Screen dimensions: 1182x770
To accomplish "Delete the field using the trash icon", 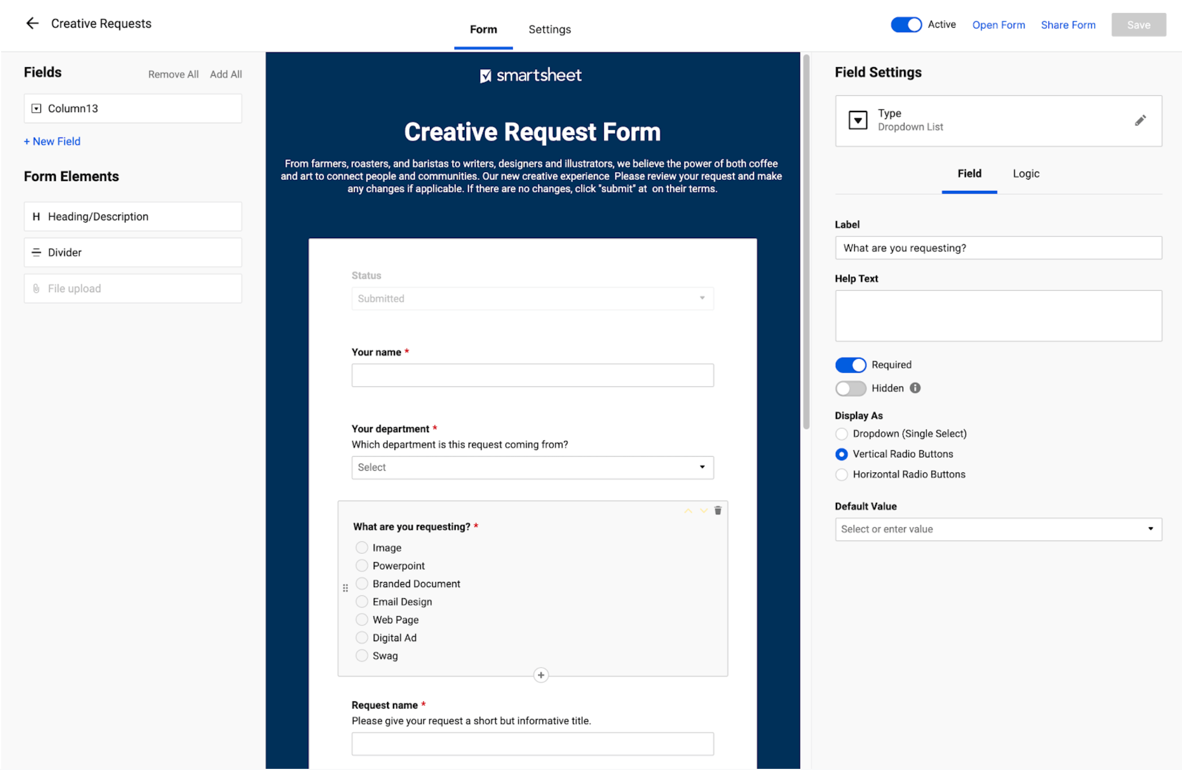I will click(x=718, y=511).
